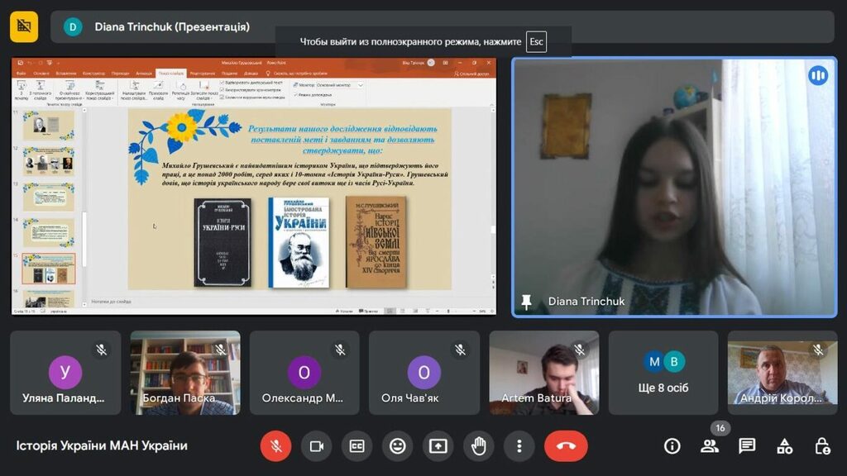This screenshot has height=476, width=847.
Task: Enable closed captions
Action: point(357,446)
